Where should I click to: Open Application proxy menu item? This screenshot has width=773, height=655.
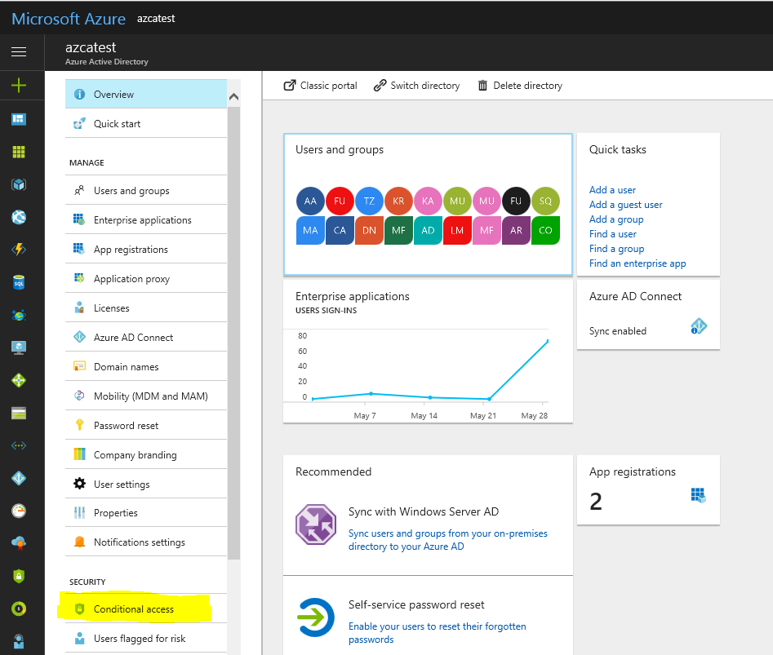(146, 279)
